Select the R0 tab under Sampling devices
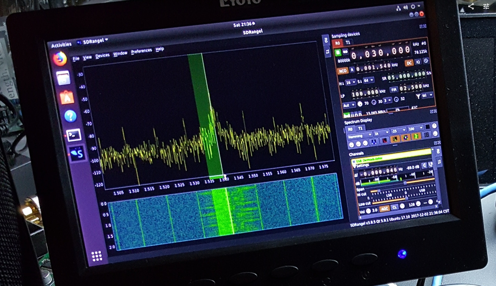 coord(337,43)
